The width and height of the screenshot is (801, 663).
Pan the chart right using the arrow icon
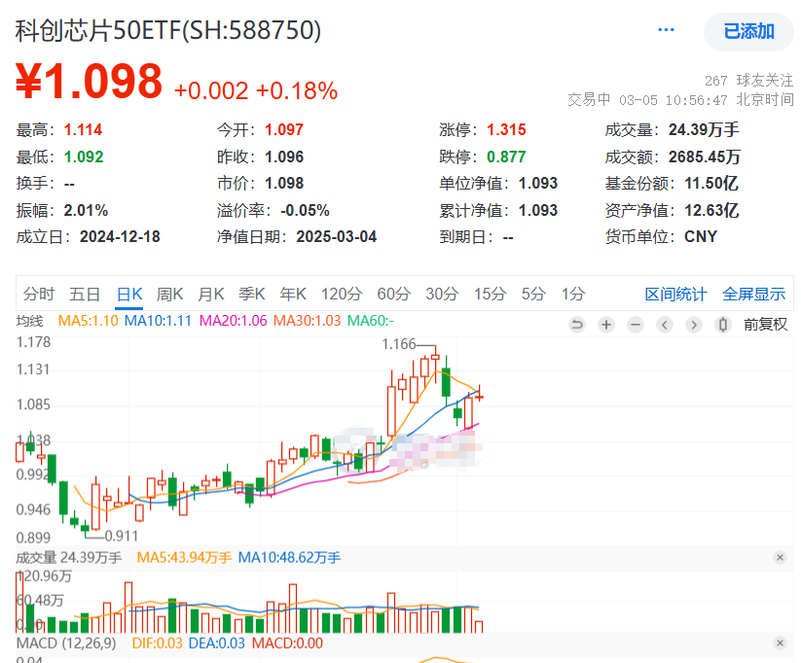tap(694, 327)
